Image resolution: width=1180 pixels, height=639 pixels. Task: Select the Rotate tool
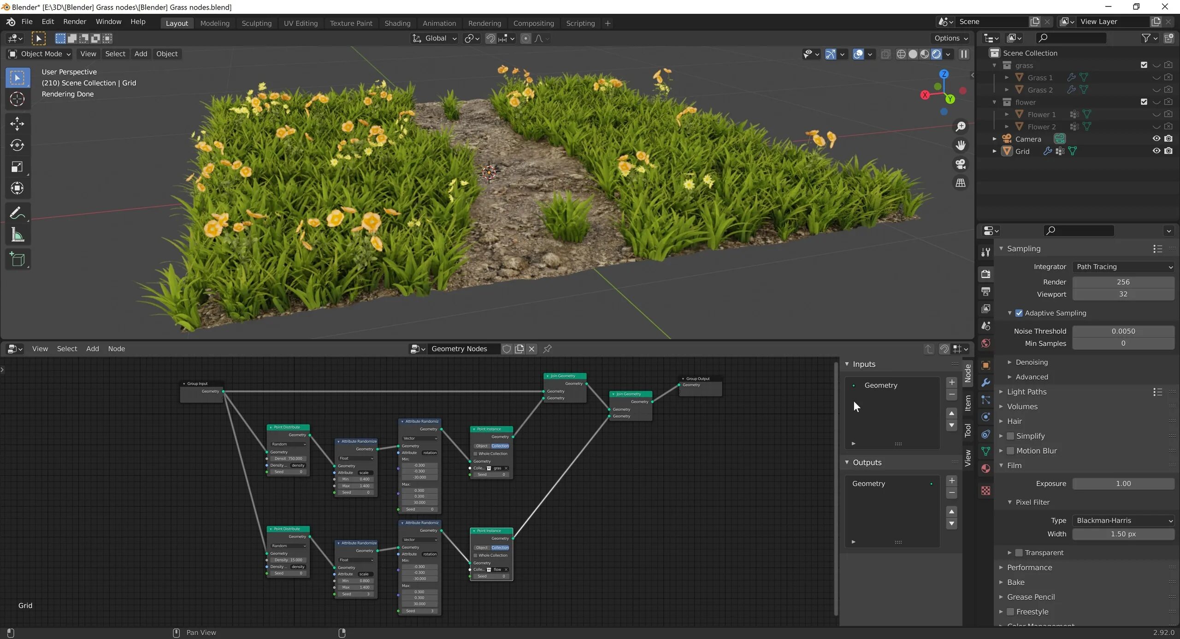pyautogui.click(x=17, y=145)
